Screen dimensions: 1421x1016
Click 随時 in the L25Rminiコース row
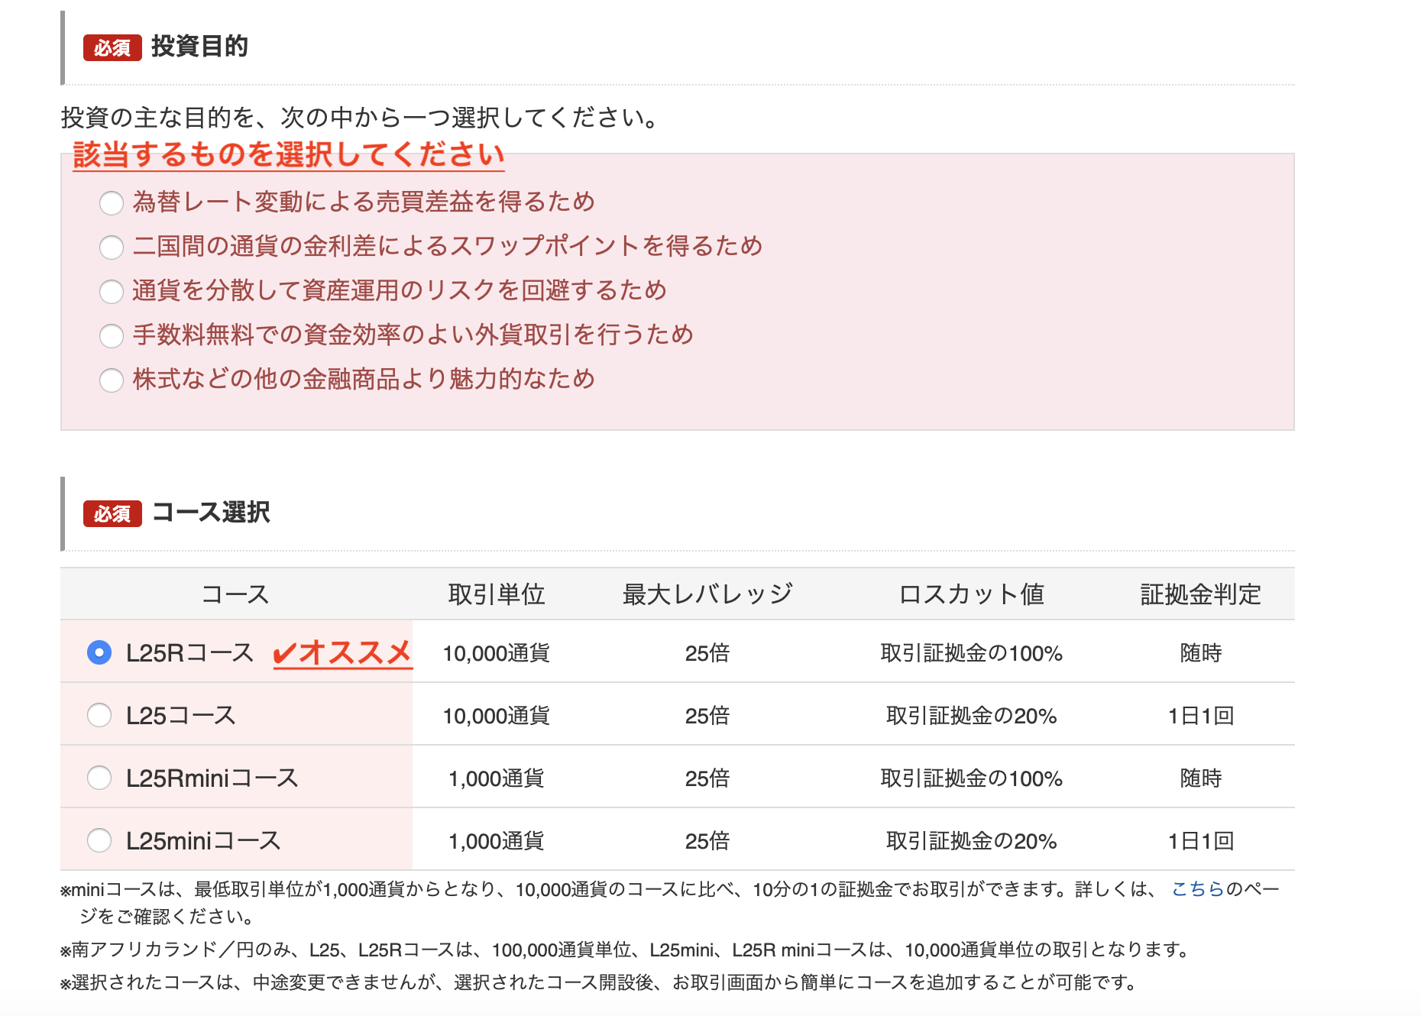(x=1200, y=778)
